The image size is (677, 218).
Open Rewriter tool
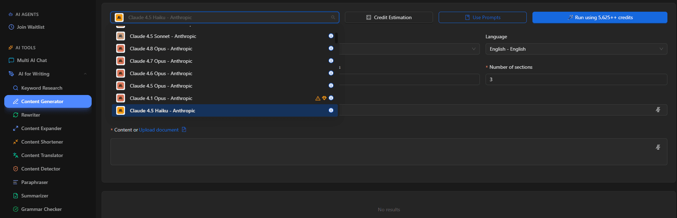[x=31, y=115]
